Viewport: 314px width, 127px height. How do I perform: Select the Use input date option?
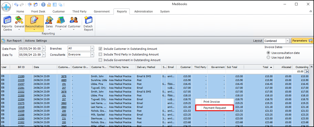coord(268,57)
